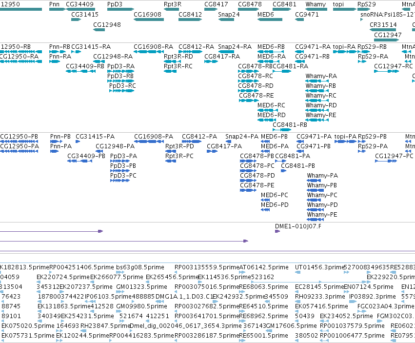The width and height of the screenshot is (415, 343).
Task: Click the PpD3-PB protein label
Action: coord(123,166)
